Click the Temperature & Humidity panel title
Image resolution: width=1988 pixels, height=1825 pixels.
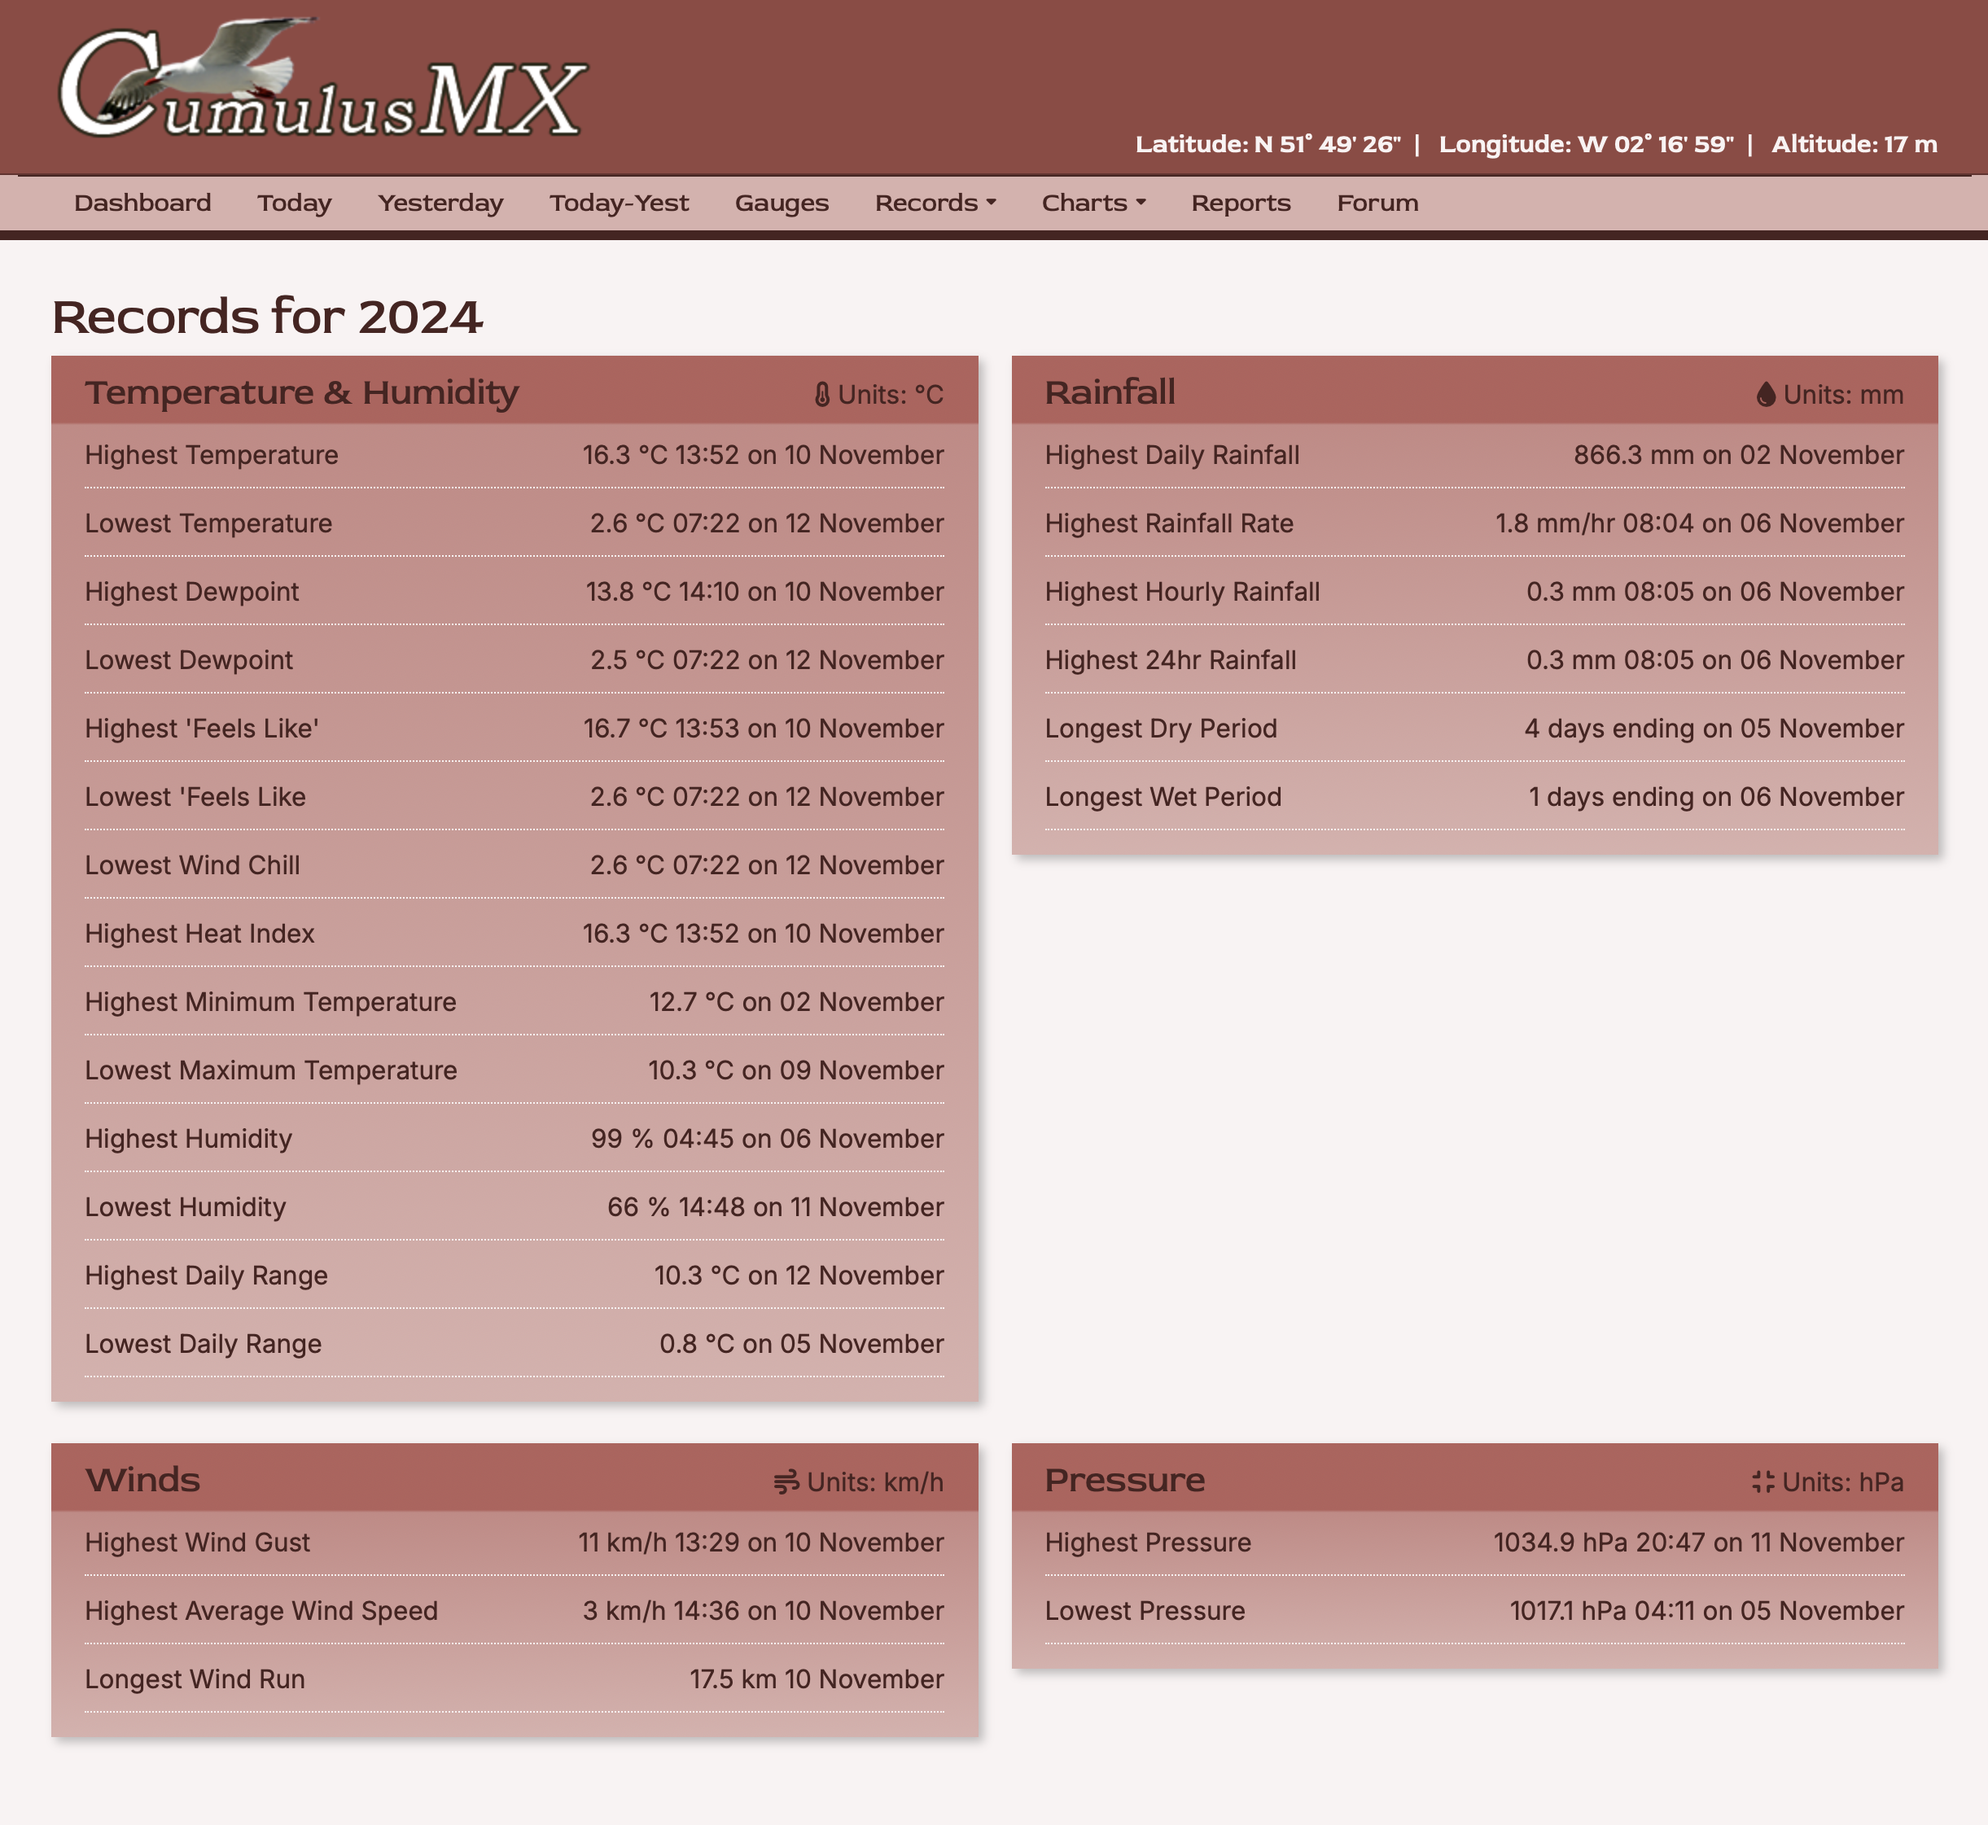(x=301, y=393)
